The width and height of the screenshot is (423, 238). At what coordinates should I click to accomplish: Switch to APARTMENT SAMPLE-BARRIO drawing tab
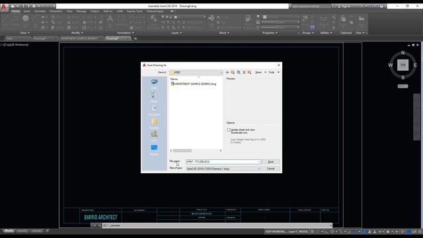79,38
